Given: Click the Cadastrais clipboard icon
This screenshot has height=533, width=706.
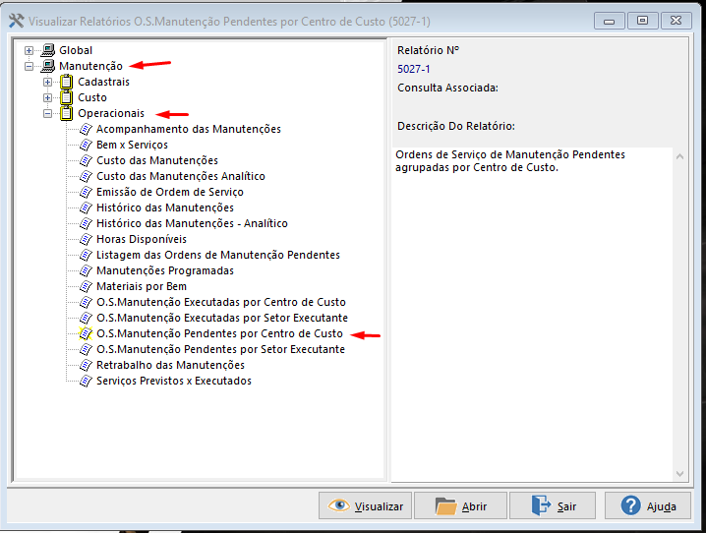Looking at the screenshot, I should (x=66, y=82).
